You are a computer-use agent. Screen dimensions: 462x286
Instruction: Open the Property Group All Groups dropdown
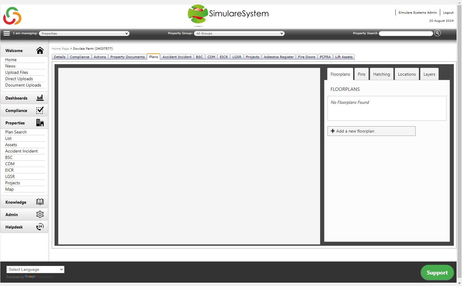click(239, 33)
